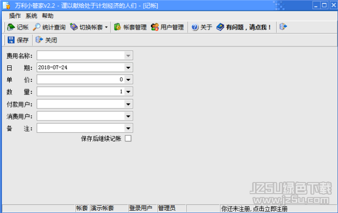Maximize the 万利小管家 window
The image size is (338, 213).
pyautogui.click(x=324, y=5)
